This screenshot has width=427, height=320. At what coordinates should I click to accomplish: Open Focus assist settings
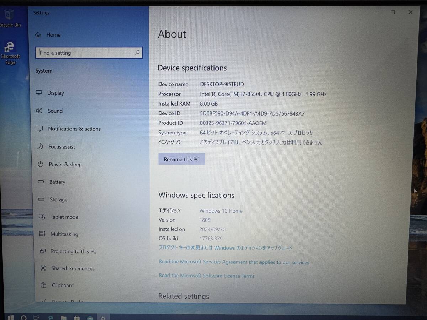[62, 146]
